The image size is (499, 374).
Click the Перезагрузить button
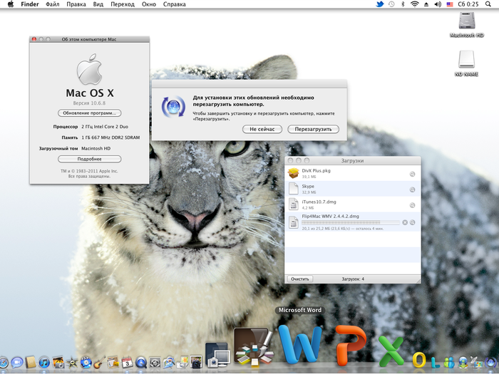pyautogui.click(x=313, y=129)
